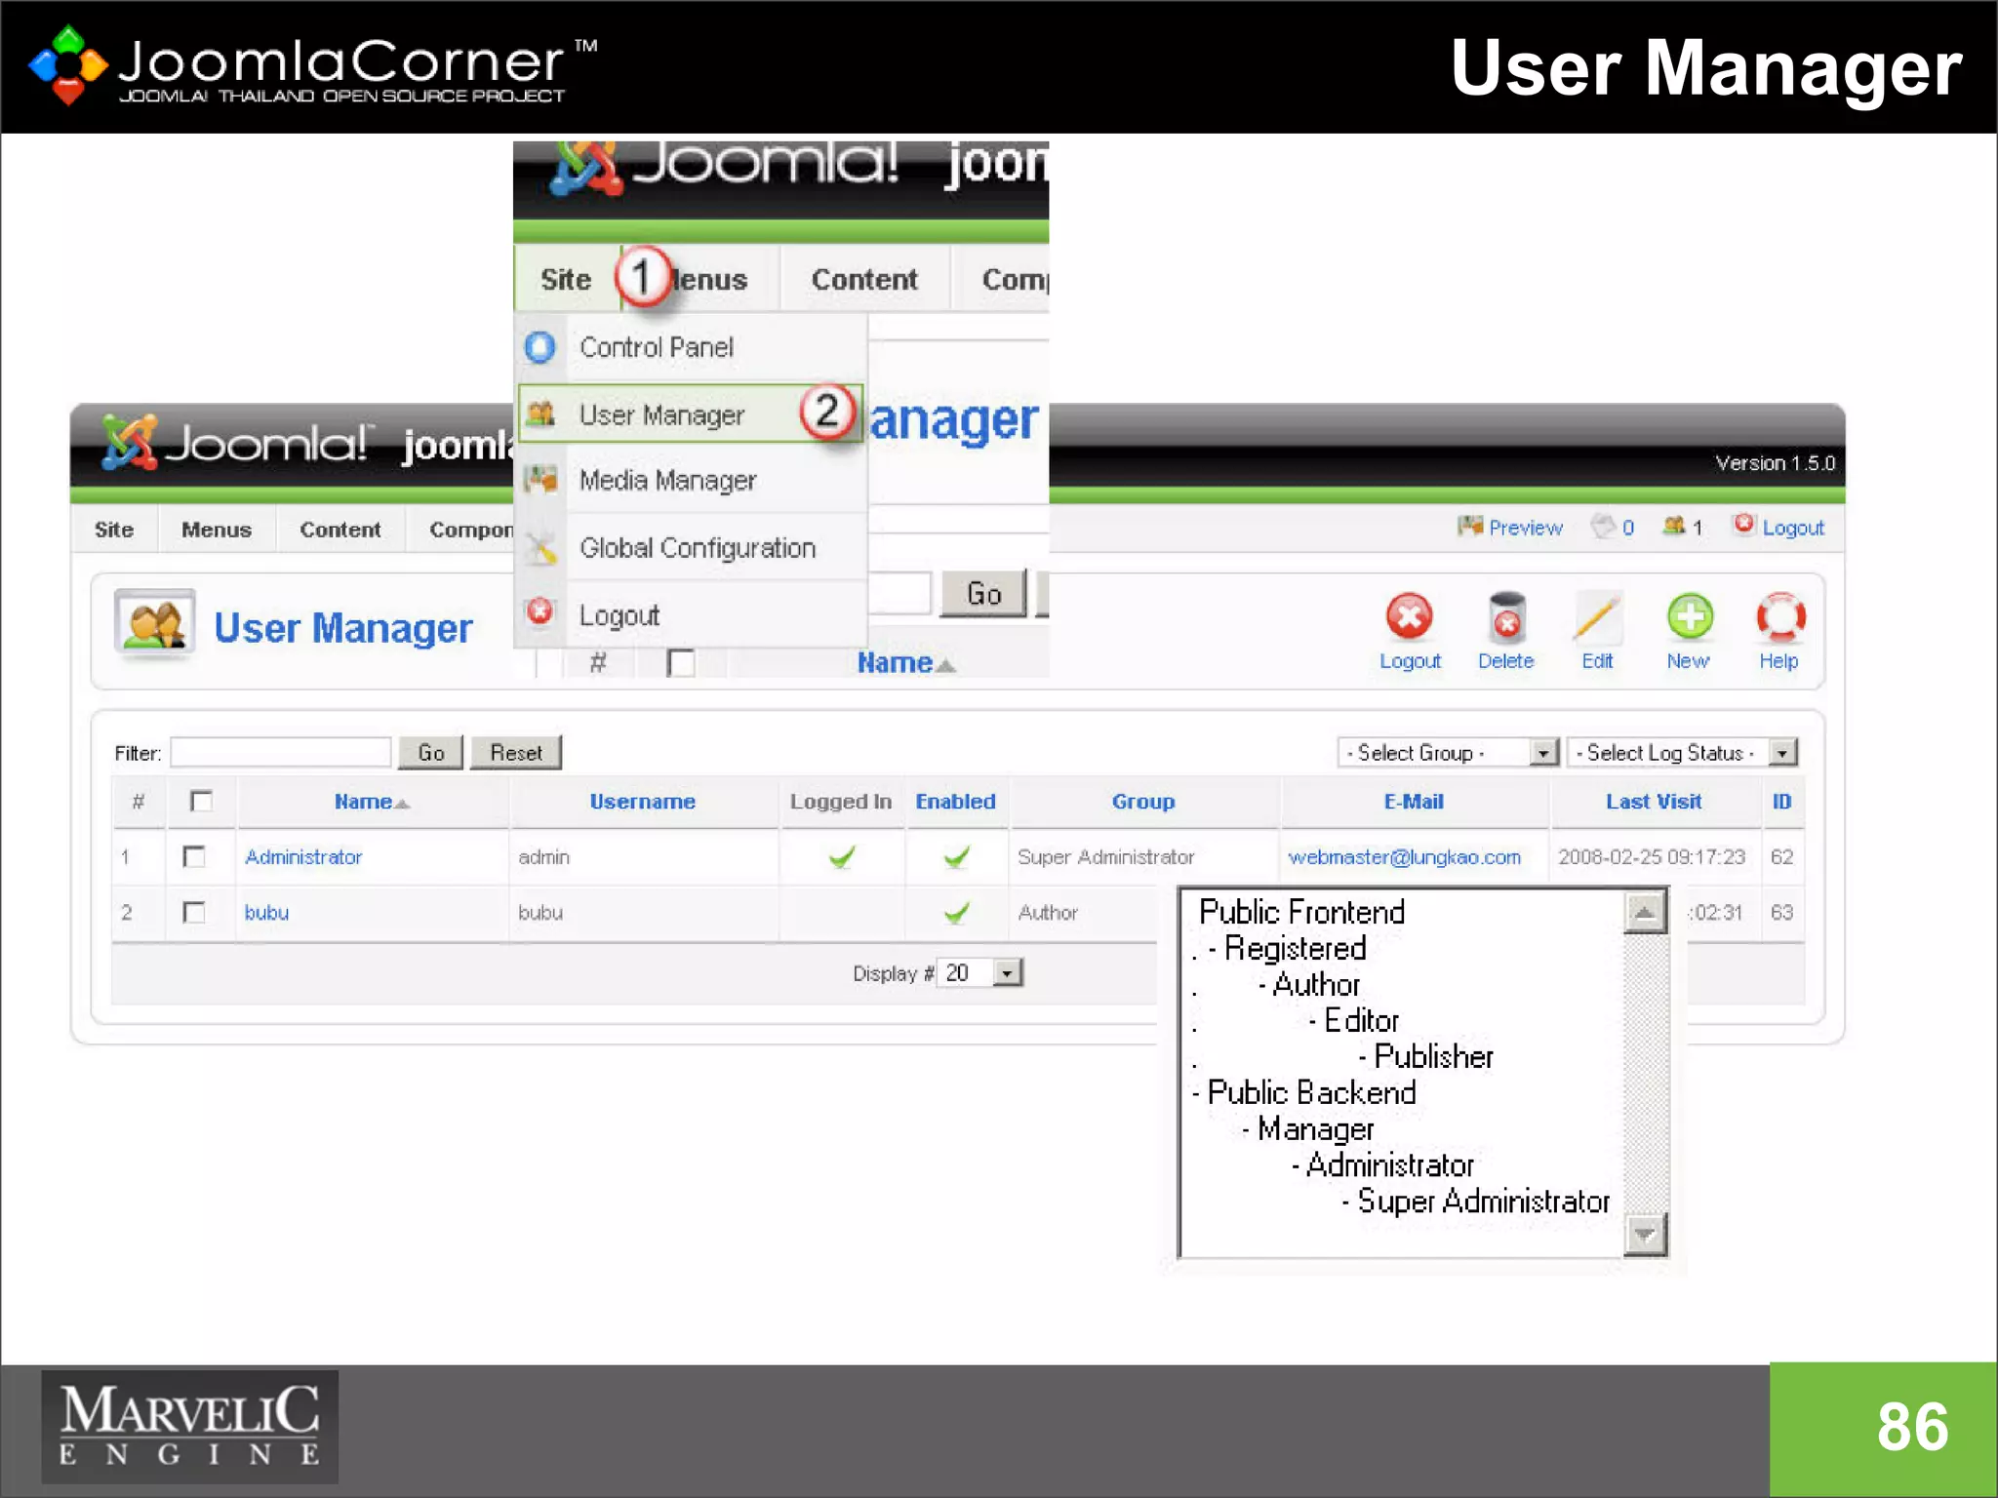Viewport: 1998px width, 1498px height.
Task: Click the Preview link
Action: (1526, 528)
